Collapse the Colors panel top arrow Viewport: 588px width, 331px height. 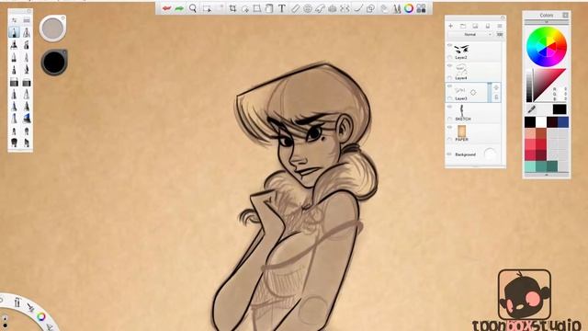(547, 22)
